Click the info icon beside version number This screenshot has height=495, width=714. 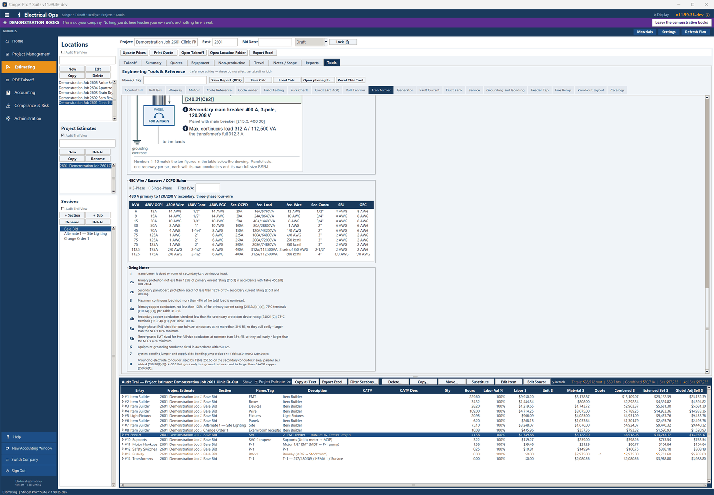click(x=707, y=15)
